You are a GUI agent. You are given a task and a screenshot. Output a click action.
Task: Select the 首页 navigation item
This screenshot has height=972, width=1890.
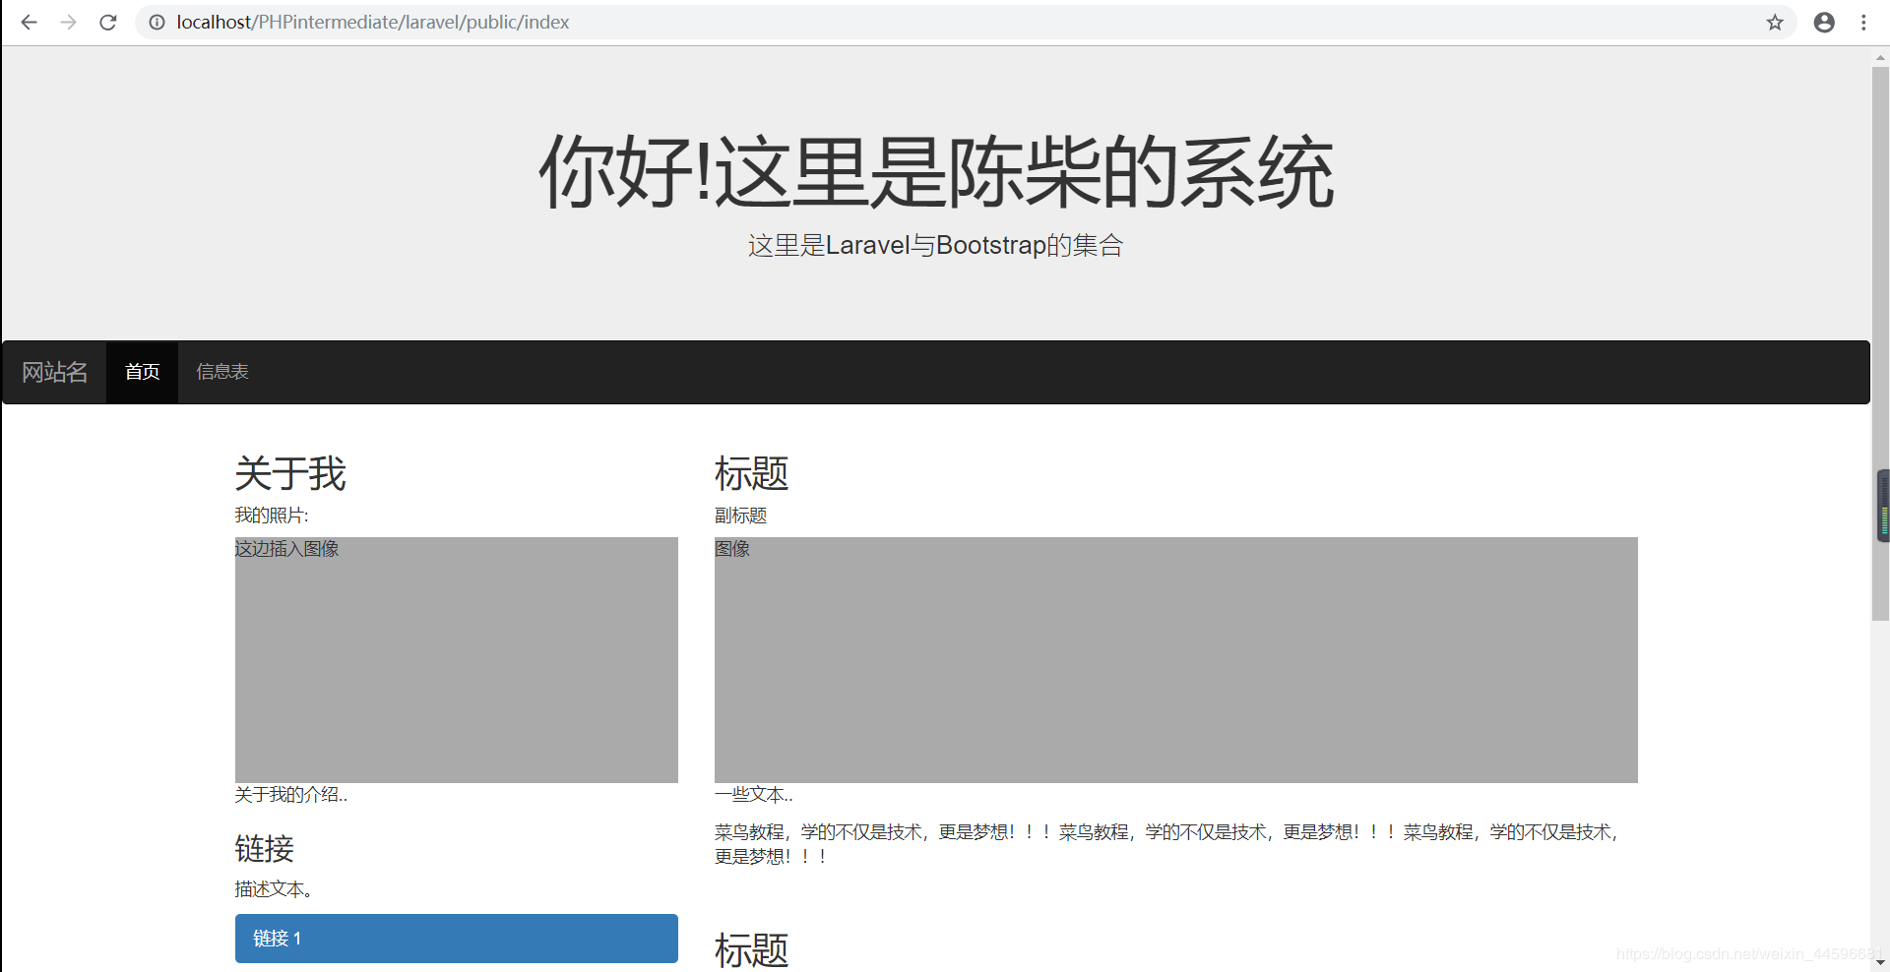click(142, 372)
